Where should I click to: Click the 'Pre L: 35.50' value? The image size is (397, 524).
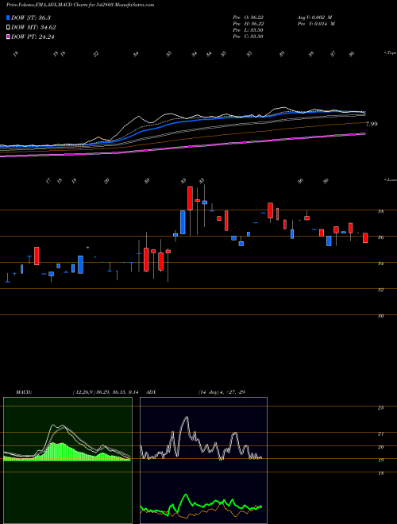coord(249,30)
